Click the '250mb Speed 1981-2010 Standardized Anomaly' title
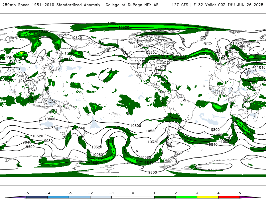The width and height of the screenshot is (266, 199). click(51, 5)
